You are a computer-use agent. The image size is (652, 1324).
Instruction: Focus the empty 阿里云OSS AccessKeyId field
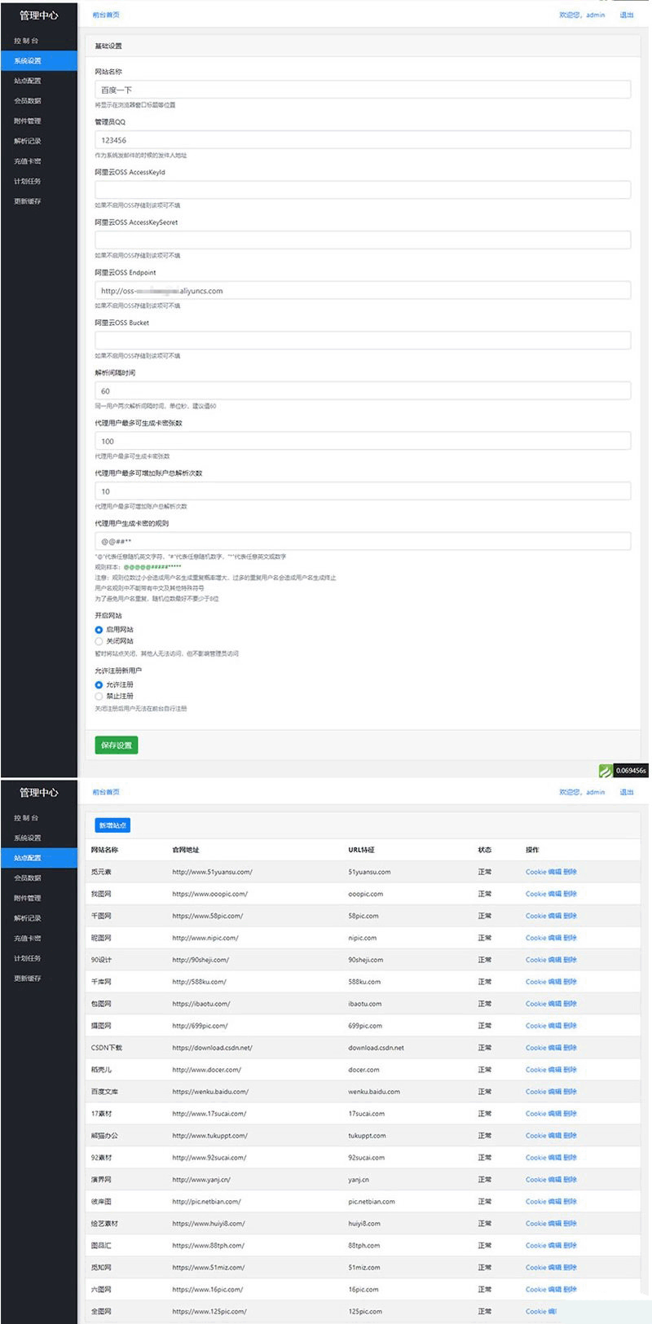(x=363, y=190)
